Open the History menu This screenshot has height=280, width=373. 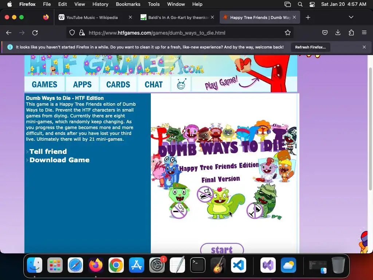(101, 4)
